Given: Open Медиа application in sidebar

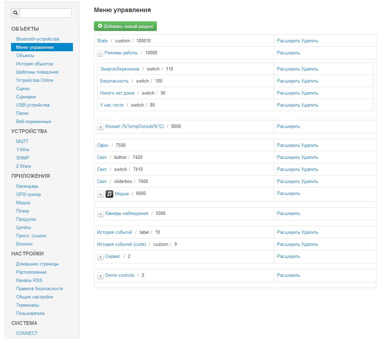Looking at the screenshot, I should (23, 203).
